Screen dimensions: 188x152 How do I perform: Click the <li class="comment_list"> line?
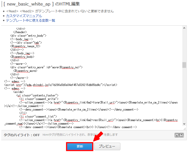(x=38, y=117)
